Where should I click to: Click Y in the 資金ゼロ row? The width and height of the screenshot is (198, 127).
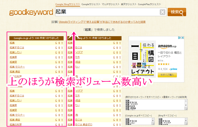tap(120, 125)
